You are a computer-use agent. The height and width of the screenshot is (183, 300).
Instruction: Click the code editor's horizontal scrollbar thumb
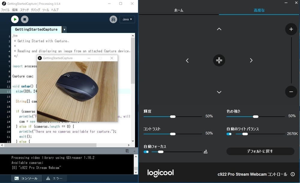tap(50, 145)
